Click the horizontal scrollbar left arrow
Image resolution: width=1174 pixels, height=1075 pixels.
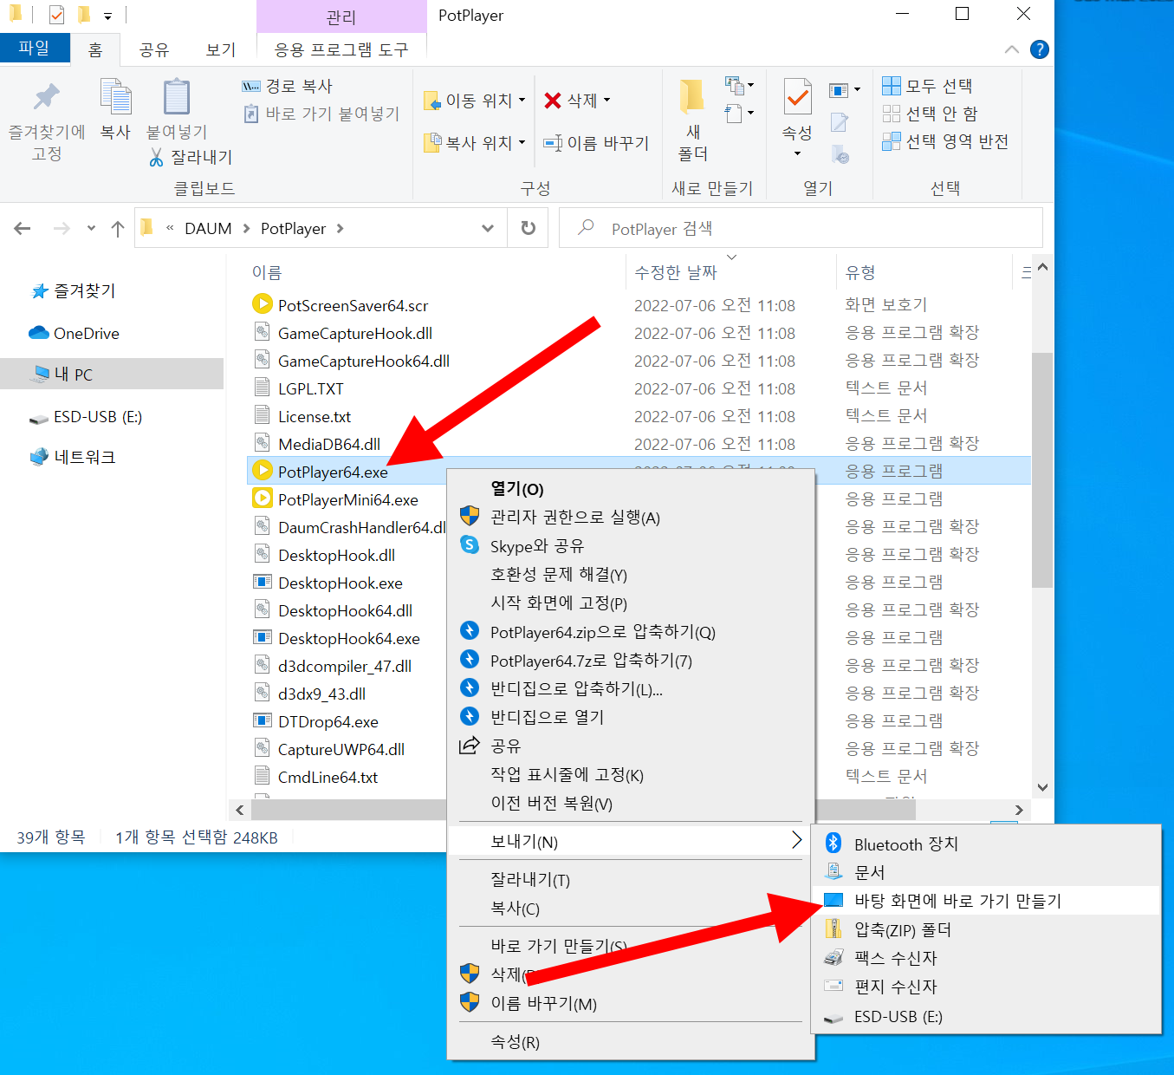click(x=240, y=810)
